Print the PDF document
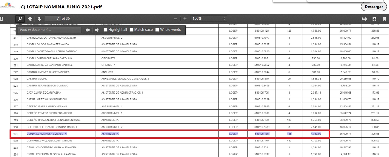The width and height of the screenshot is (389, 157). pos(364,19)
